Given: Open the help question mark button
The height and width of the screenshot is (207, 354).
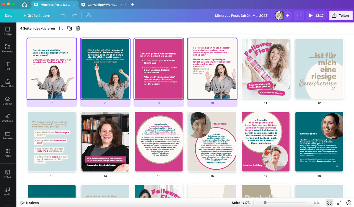Looking at the screenshot, I should (x=349, y=203).
